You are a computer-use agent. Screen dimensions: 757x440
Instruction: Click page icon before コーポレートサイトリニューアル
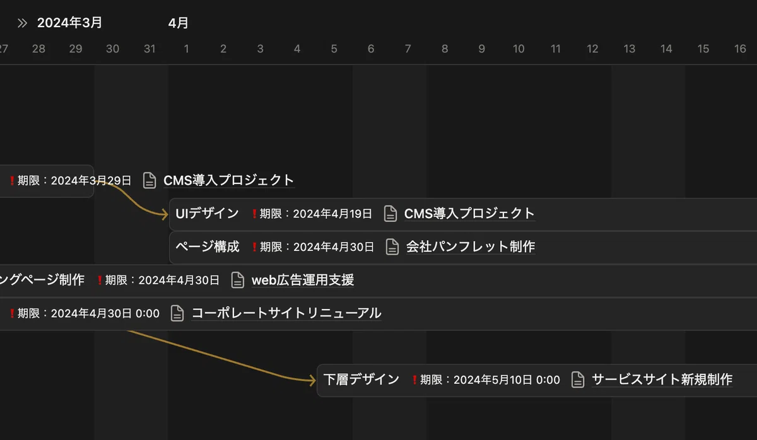click(x=178, y=313)
